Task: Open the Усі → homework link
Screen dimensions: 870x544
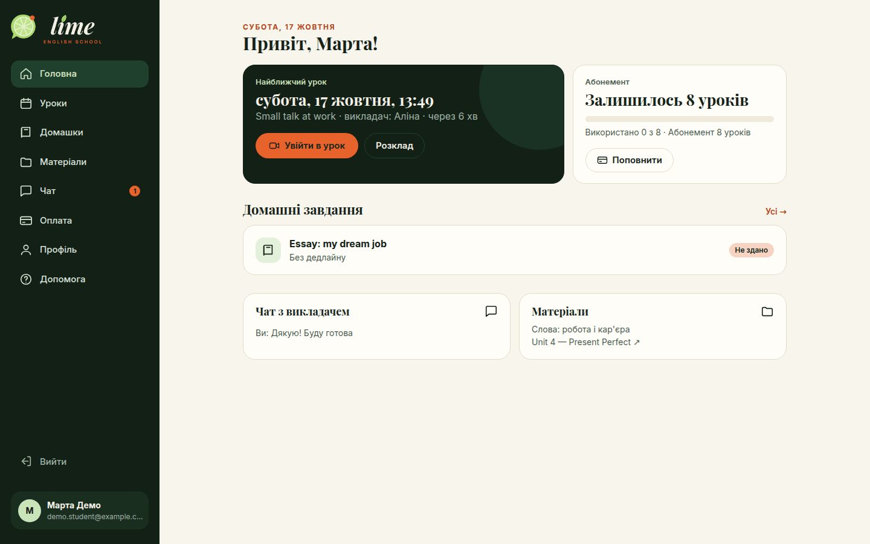Action: click(776, 212)
